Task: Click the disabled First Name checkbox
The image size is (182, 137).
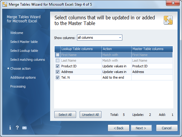Action: [58, 55]
